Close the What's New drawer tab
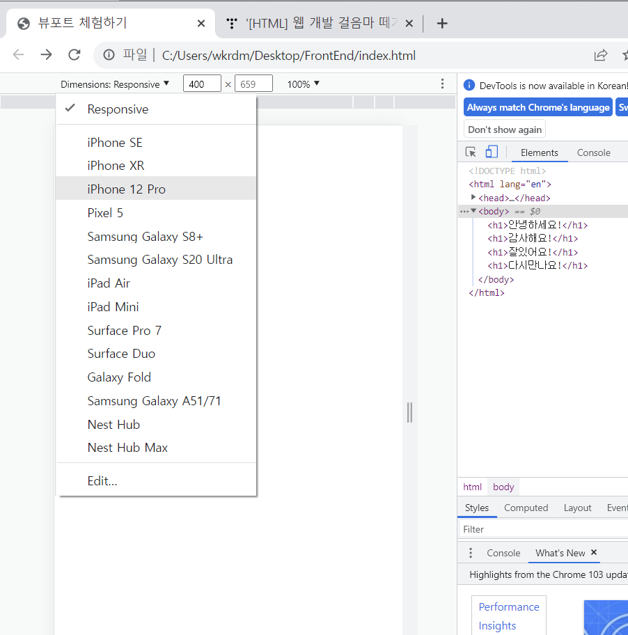 tap(594, 552)
